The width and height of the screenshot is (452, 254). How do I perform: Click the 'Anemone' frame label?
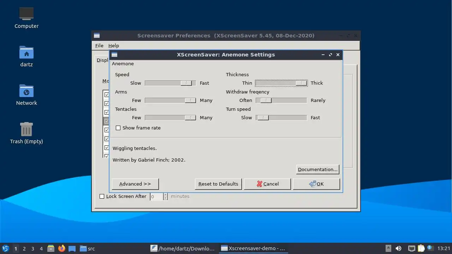coord(123,64)
